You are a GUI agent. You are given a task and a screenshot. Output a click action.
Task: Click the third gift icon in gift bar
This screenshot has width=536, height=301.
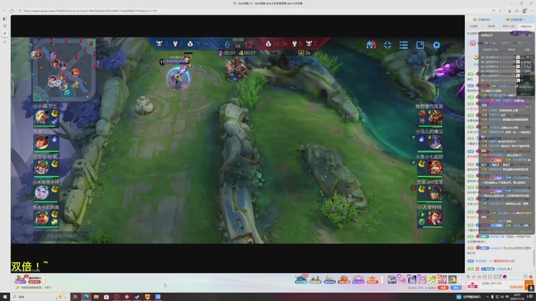[330, 280]
